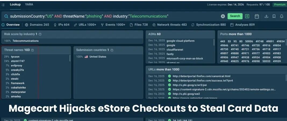Click the Premium license badge

pos(279,5)
